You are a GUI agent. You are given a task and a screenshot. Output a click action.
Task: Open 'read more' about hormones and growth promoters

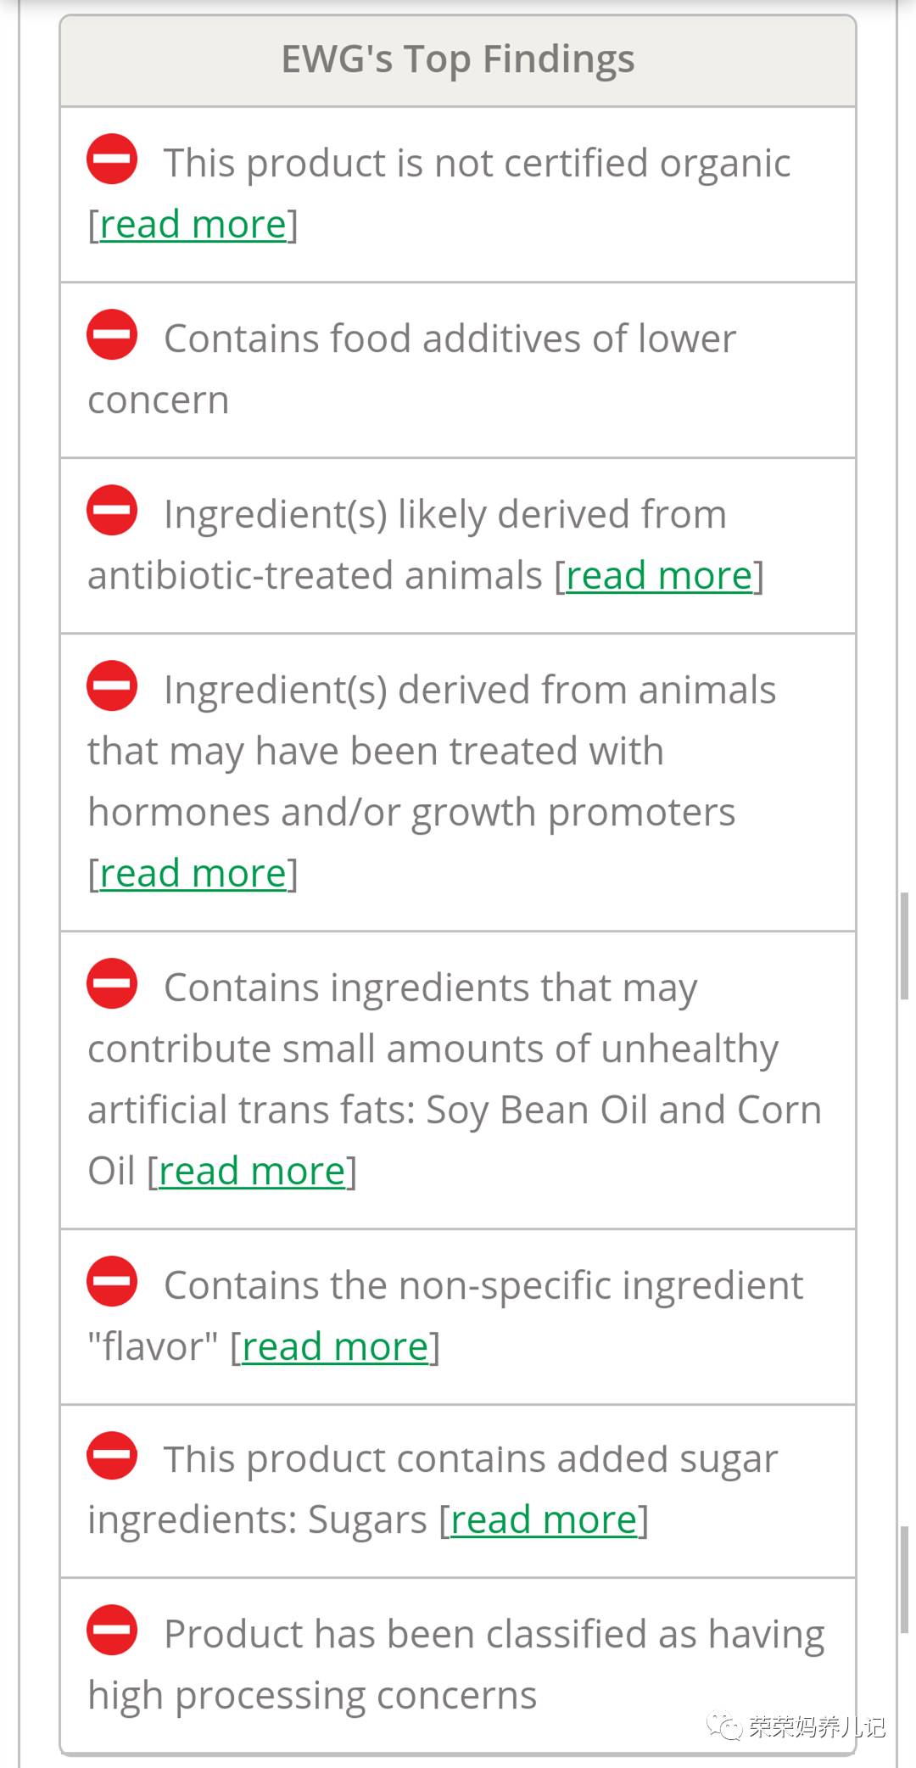(193, 874)
